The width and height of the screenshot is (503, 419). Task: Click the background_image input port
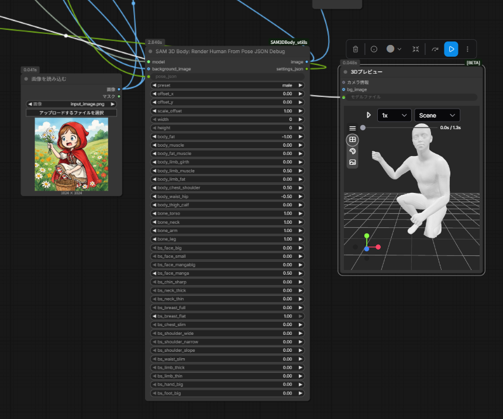[x=149, y=69]
